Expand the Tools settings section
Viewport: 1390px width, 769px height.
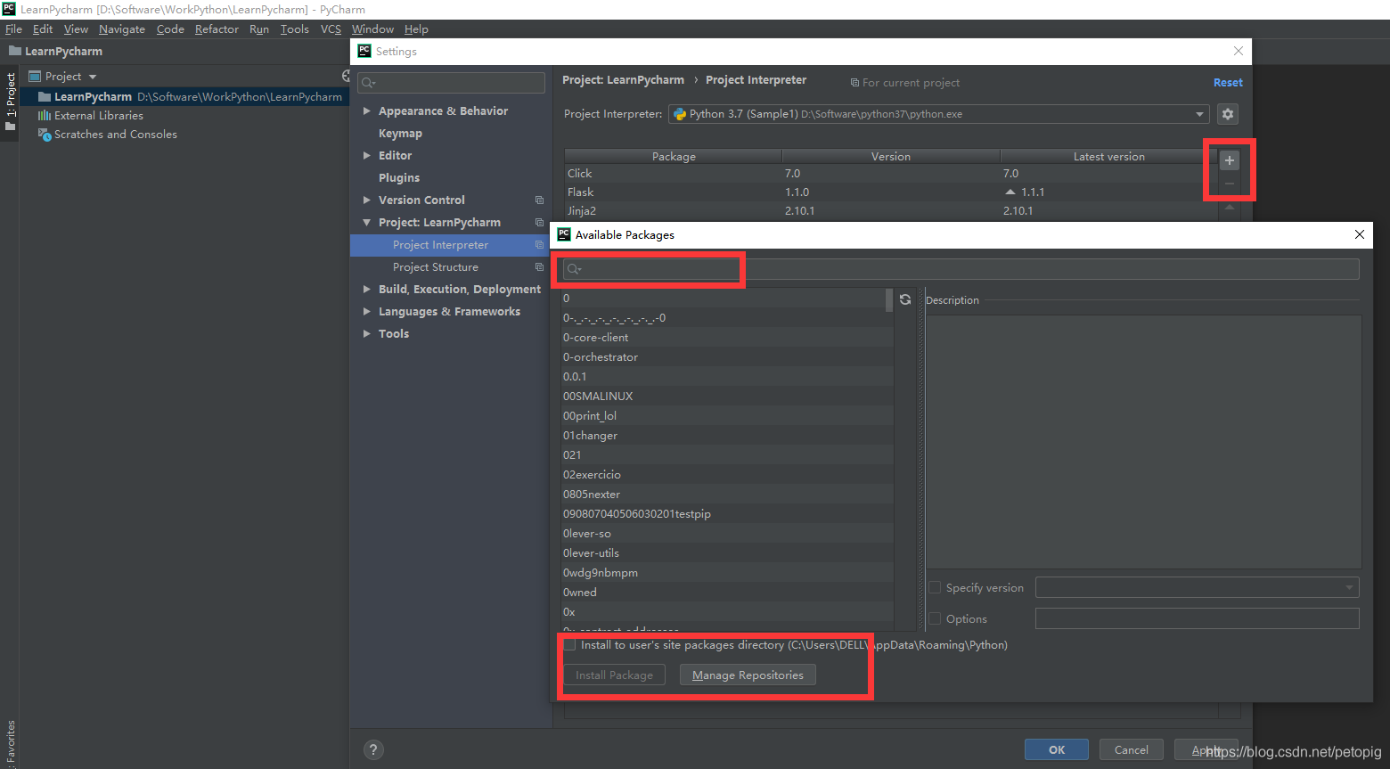[x=366, y=334]
